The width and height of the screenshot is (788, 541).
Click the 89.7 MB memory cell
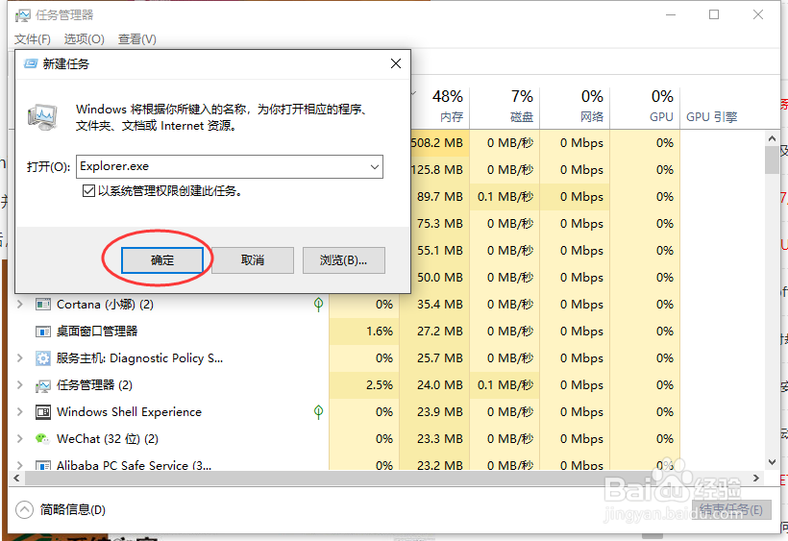click(x=440, y=197)
